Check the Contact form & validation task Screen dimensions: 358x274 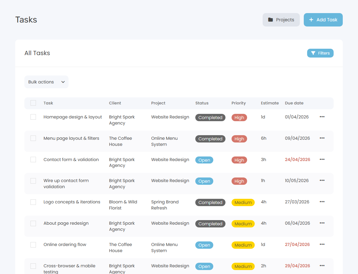[x=33, y=160]
